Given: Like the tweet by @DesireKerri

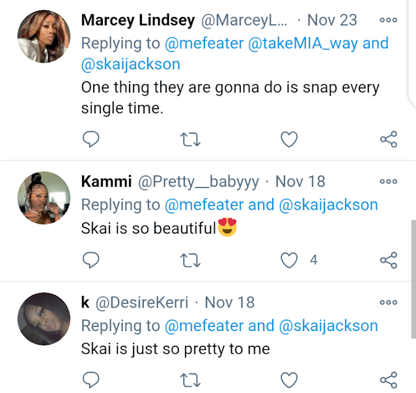Looking at the screenshot, I should (288, 380).
